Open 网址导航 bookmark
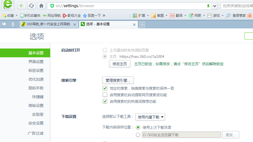 click(52, 16)
